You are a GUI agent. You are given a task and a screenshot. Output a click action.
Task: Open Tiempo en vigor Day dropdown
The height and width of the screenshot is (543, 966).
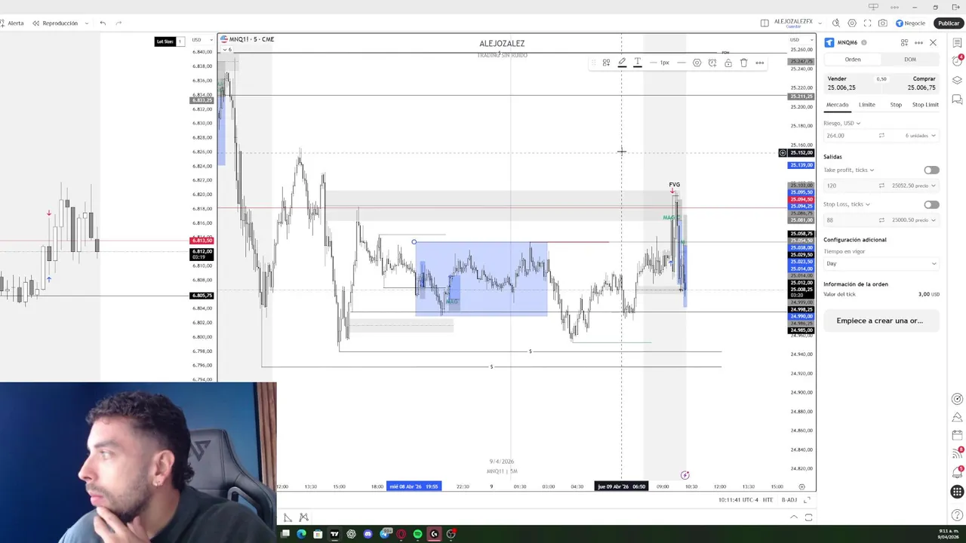[881, 264]
